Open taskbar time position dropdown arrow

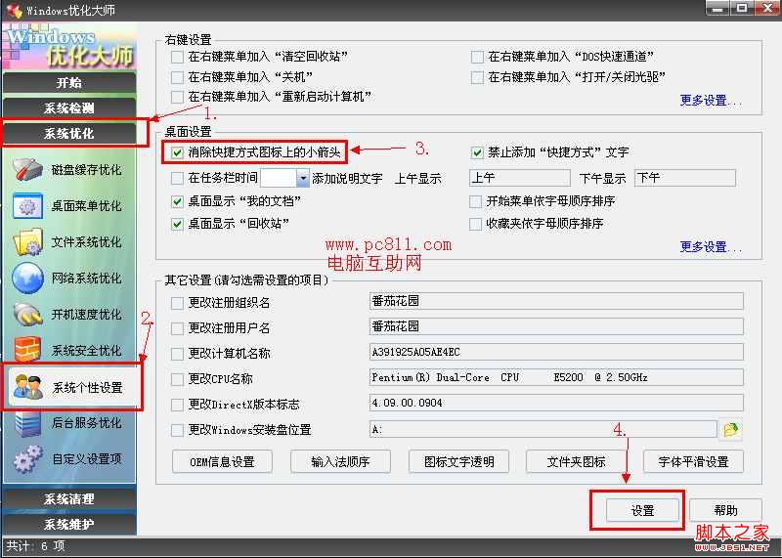coord(303,178)
